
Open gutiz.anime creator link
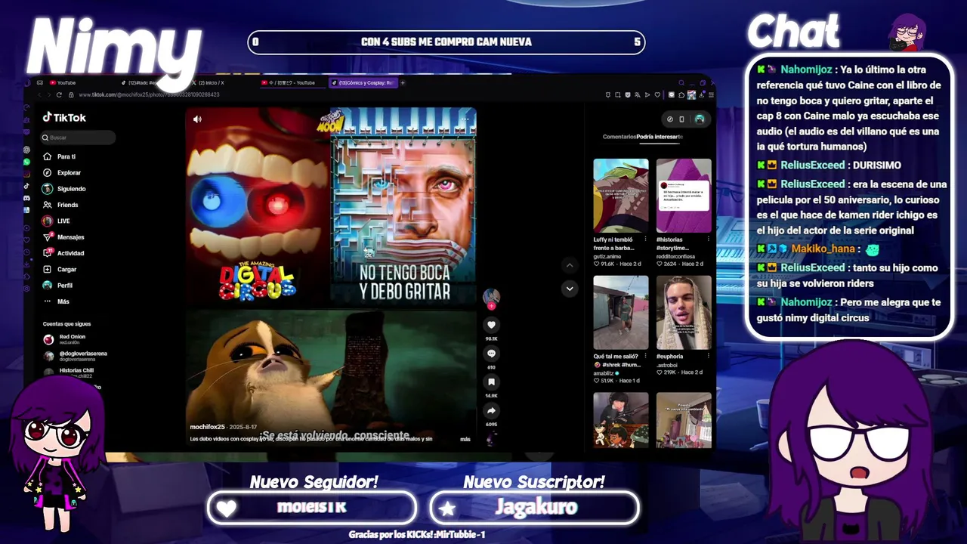607,256
